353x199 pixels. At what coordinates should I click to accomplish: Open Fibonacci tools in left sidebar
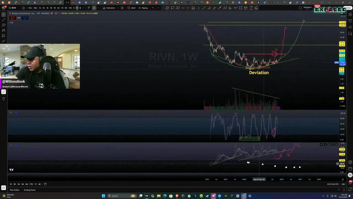point(4,25)
